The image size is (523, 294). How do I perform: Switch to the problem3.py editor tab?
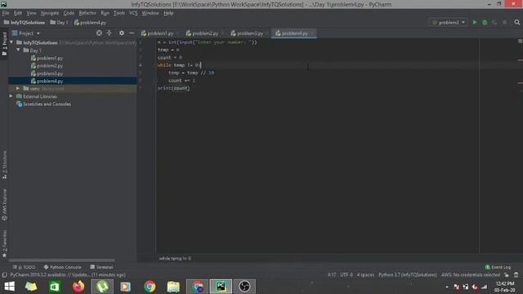(249, 33)
